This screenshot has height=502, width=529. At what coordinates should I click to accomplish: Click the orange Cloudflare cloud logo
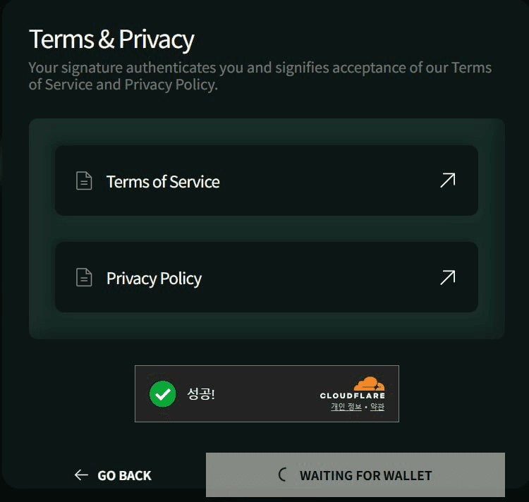(369, 384)
